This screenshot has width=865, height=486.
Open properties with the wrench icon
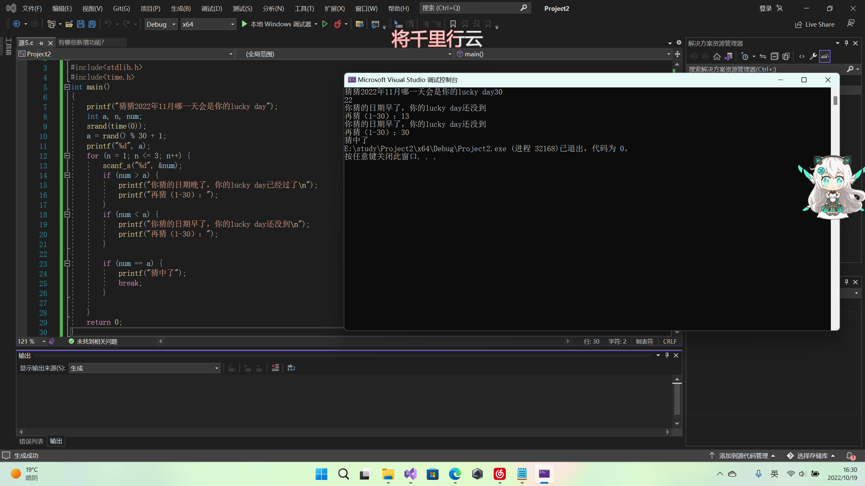813,56
